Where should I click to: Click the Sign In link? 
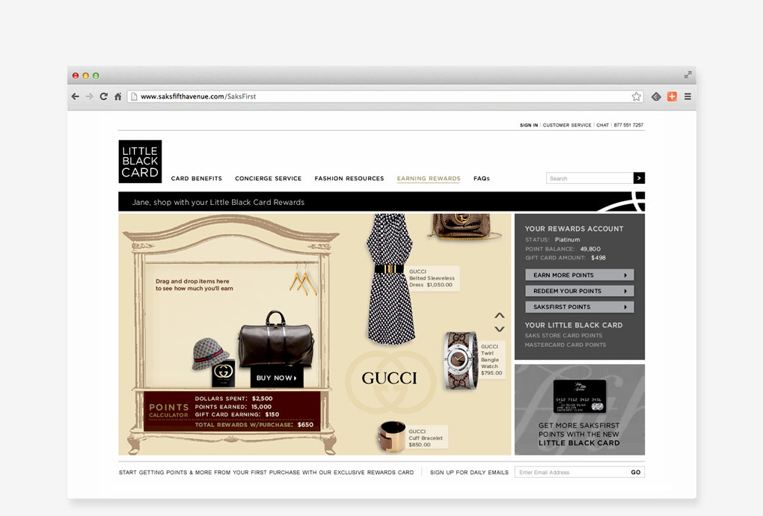[x=529, y=125]
